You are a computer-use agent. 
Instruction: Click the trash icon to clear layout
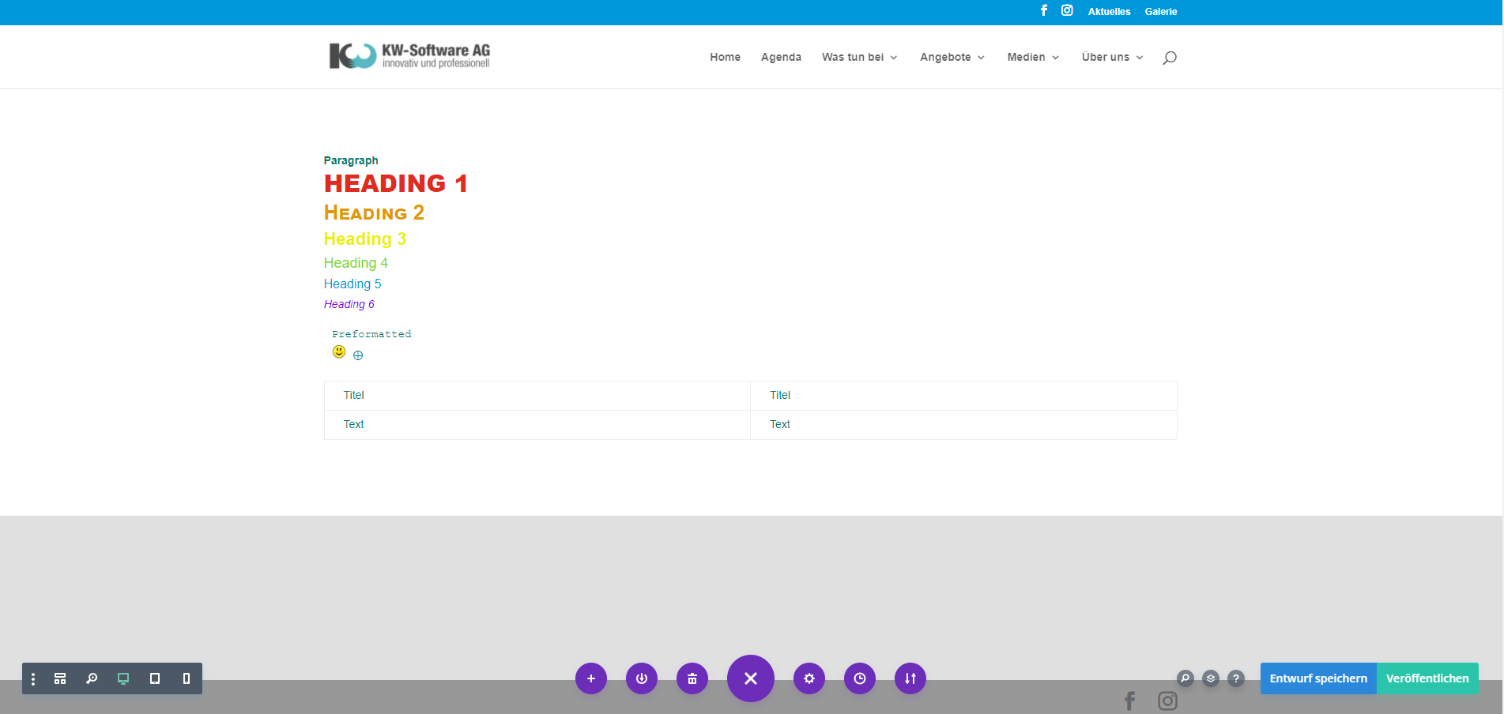tap(692, 678)
